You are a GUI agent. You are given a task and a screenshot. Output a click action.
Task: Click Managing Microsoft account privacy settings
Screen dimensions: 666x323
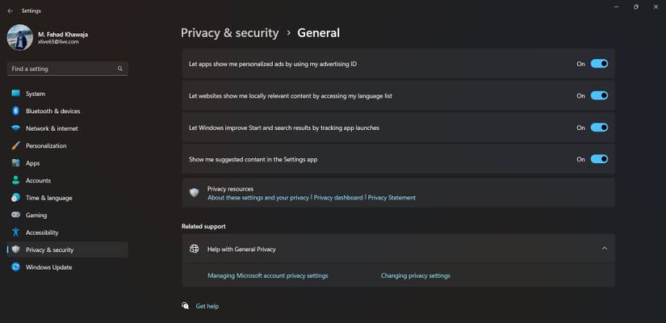(x=267, y=276)
